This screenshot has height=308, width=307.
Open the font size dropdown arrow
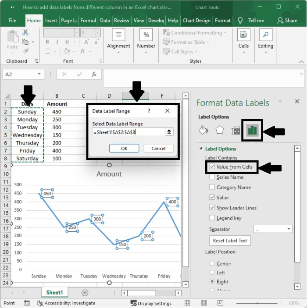pyautogui.click(x=97, y=32)
